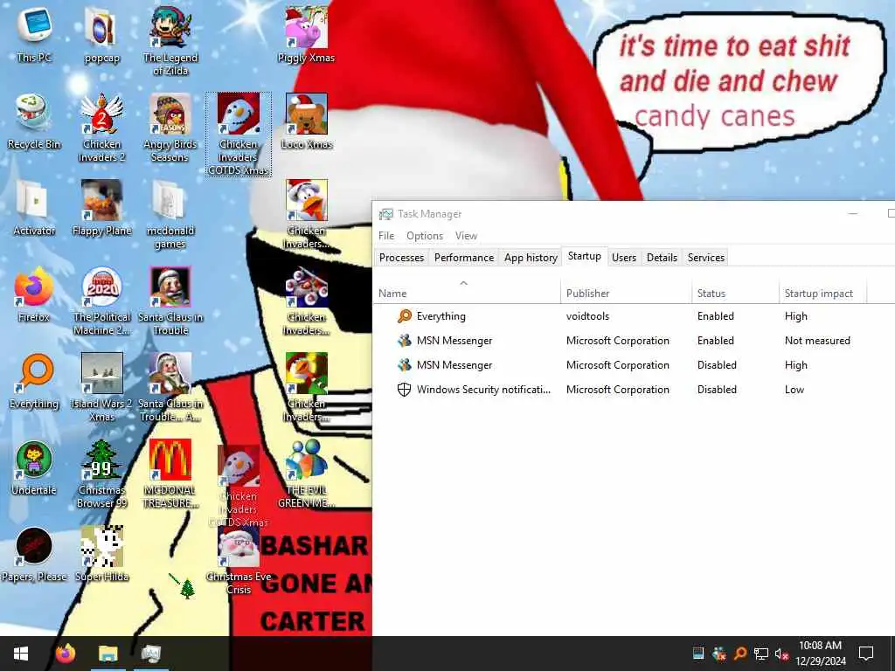Viewport: 895px width, 671px height.
Task: Open the Options menu in Task Manager
Action: 425,236
